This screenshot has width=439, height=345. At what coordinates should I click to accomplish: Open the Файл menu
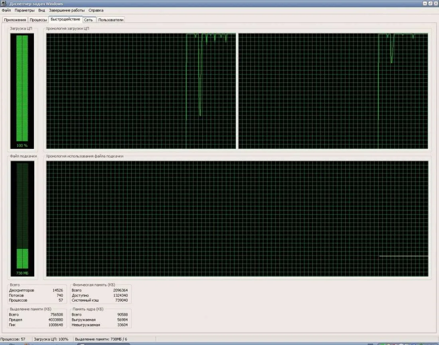6,10
